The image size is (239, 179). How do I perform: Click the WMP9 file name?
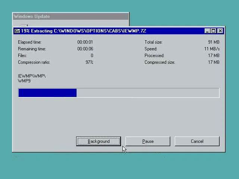[24, 81]
